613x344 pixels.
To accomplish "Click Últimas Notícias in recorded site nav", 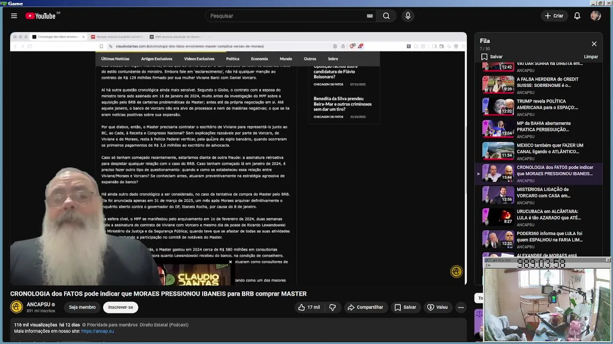I will 115,59.
